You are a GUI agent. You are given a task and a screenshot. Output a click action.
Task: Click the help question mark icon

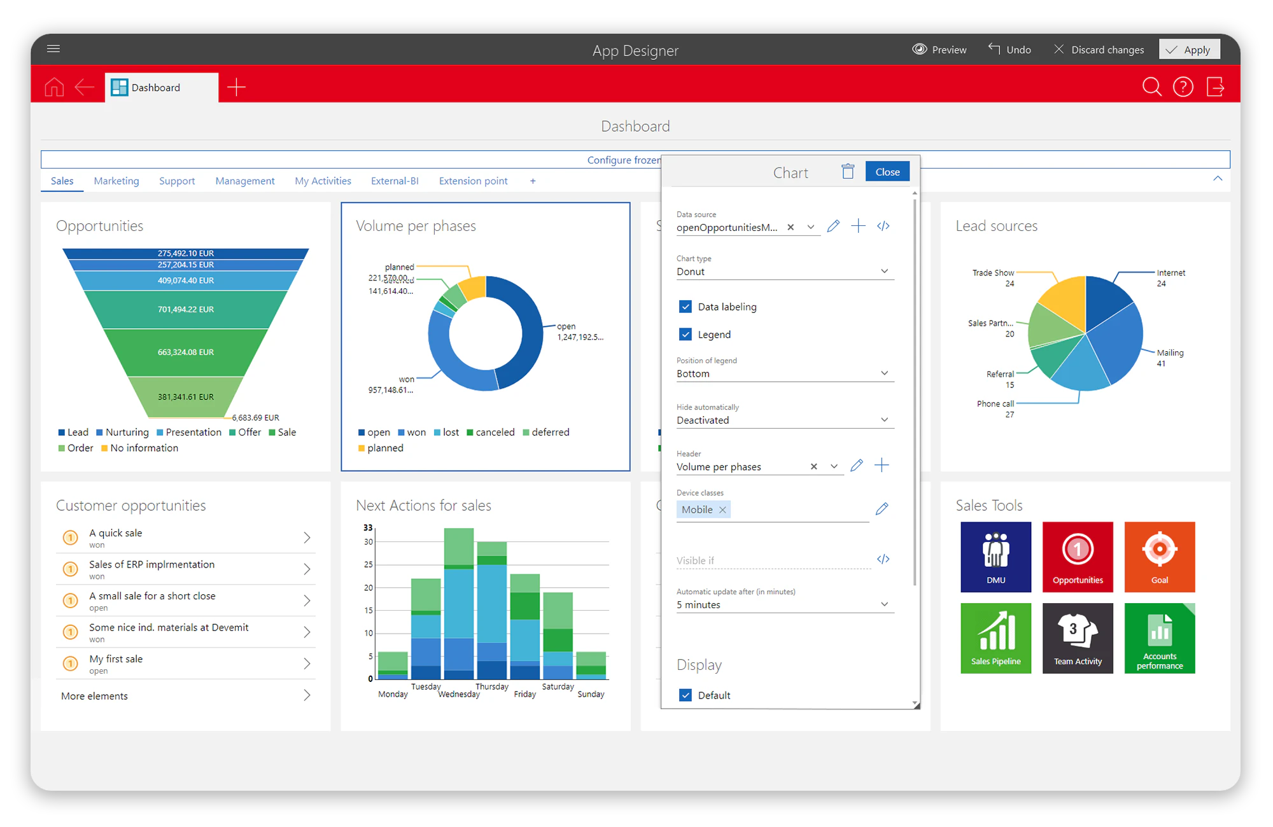coord(1183,87)
